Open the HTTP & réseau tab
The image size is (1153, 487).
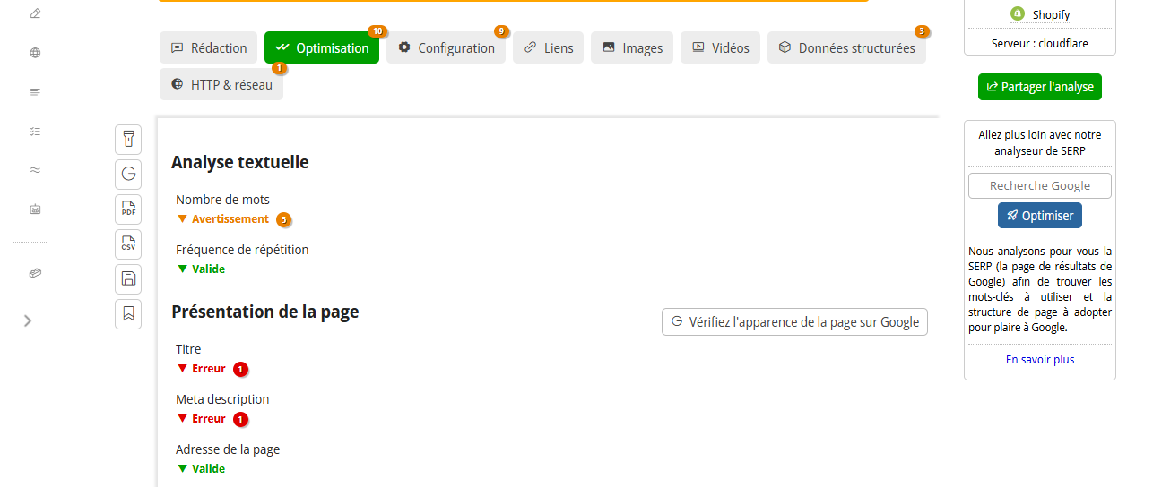[x=221, y=84]
